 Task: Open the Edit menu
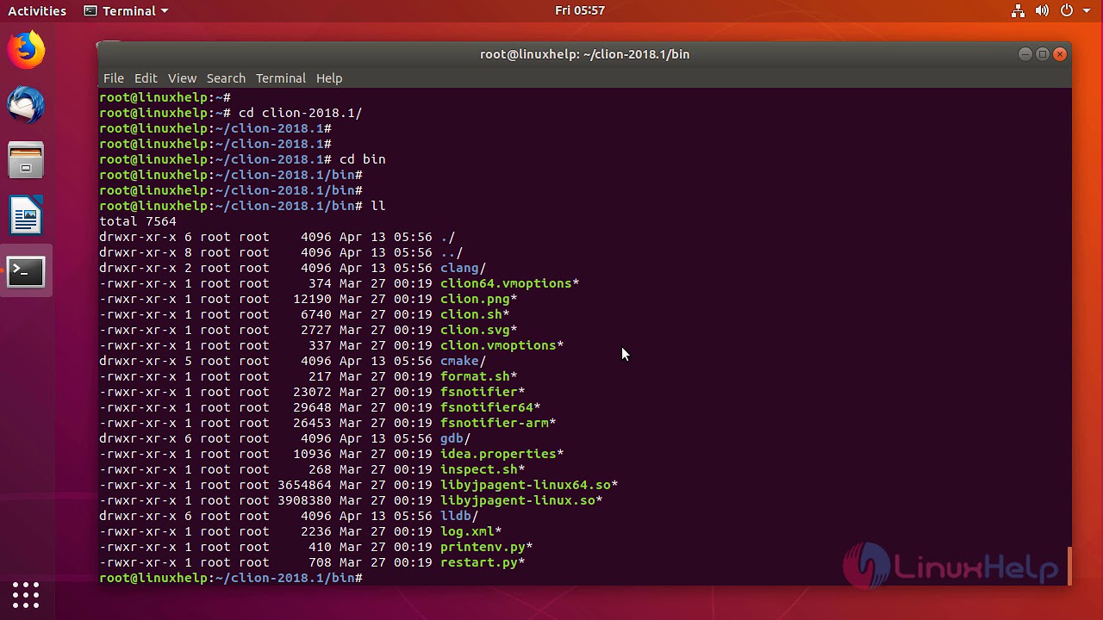pos(146,78)
